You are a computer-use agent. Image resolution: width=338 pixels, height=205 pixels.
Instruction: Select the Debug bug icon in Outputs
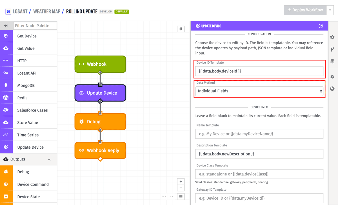[x=6, y=172]
